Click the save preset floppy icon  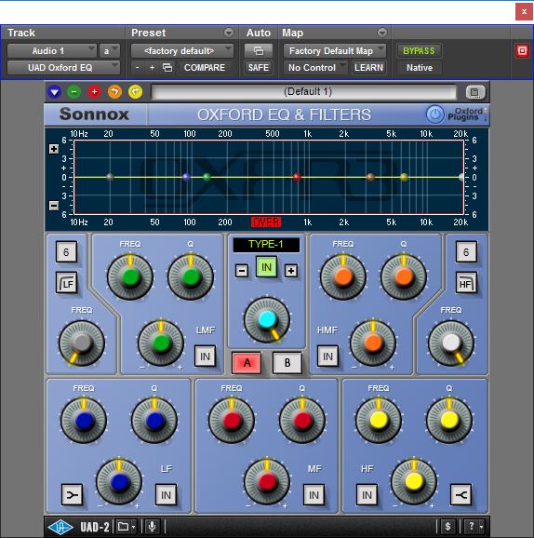(475, 92)
